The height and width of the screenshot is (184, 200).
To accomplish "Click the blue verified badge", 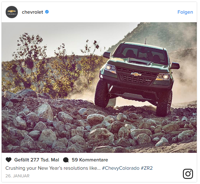I will [47, 12].
